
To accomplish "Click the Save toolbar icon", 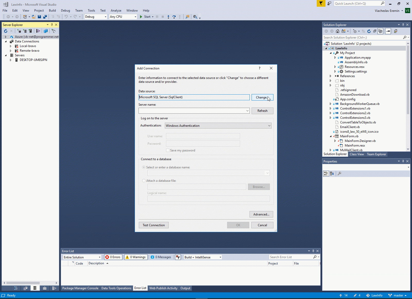I will coord(39,17).
